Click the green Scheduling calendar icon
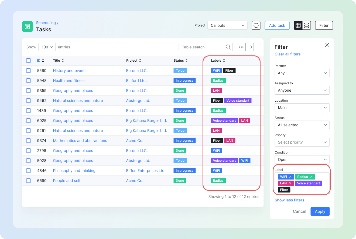 coord(27,26)
